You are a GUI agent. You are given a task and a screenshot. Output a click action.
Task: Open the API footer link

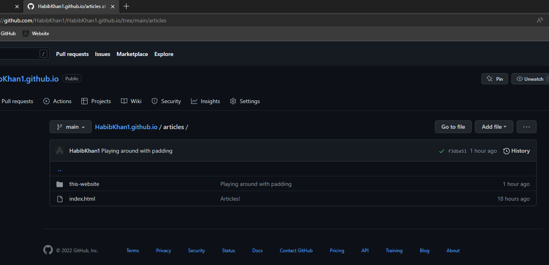(x=365, y=251)
